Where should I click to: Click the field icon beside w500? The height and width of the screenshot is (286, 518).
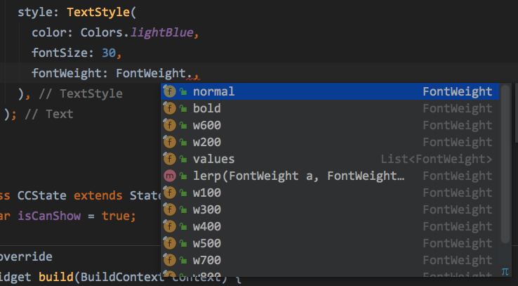pos(169,244)
